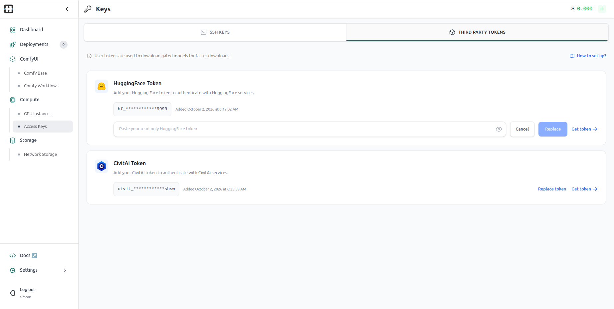Screen dimensions: 614x309
Task: Click the masked hf_ token value
Action: pyautogui.click(x=142, y=109)
